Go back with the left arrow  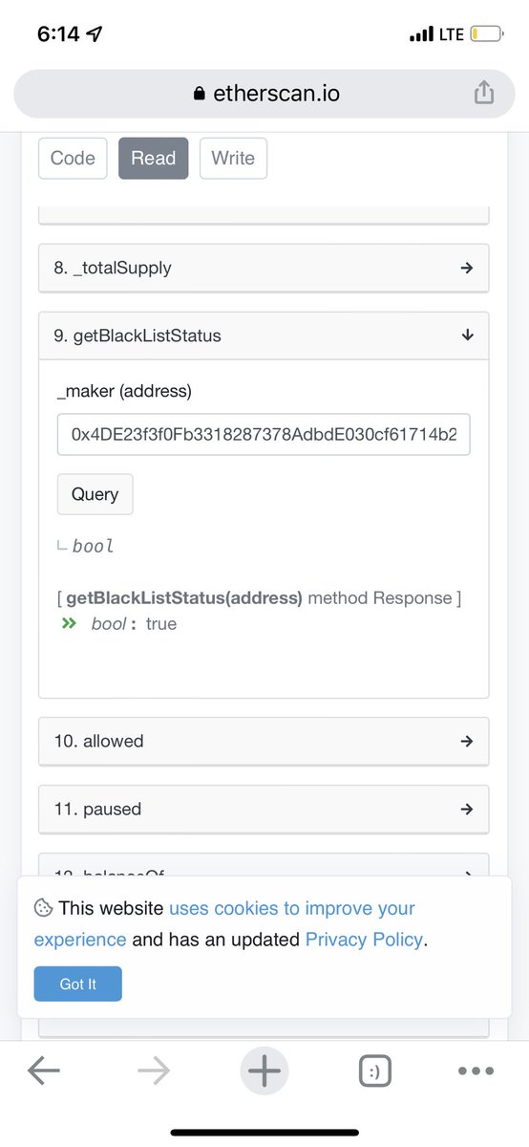coord(44,1071)
